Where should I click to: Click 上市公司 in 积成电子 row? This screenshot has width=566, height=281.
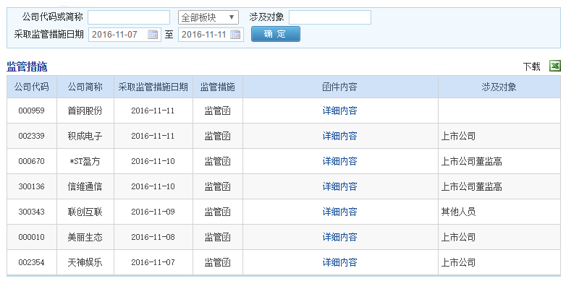[458, 136]
